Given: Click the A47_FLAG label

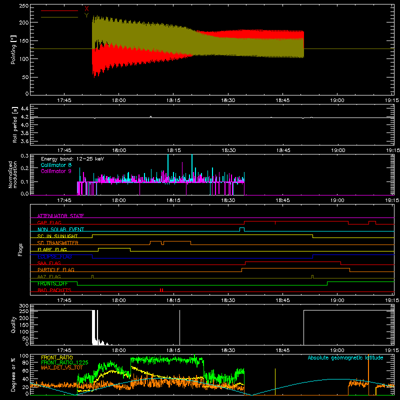Looking at the screenshot, I should coord(49,276).
